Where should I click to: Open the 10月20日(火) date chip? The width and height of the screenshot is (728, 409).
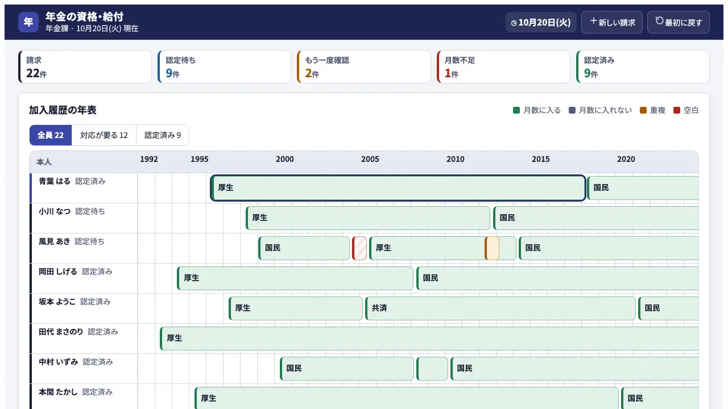541,22
